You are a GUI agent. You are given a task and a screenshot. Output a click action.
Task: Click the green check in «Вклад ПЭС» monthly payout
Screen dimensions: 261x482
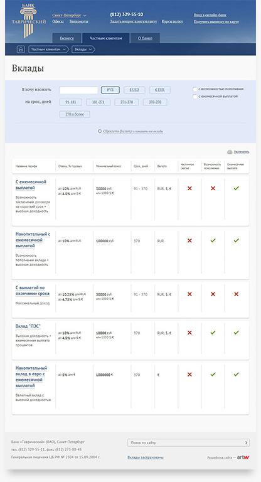pos(236,333)
